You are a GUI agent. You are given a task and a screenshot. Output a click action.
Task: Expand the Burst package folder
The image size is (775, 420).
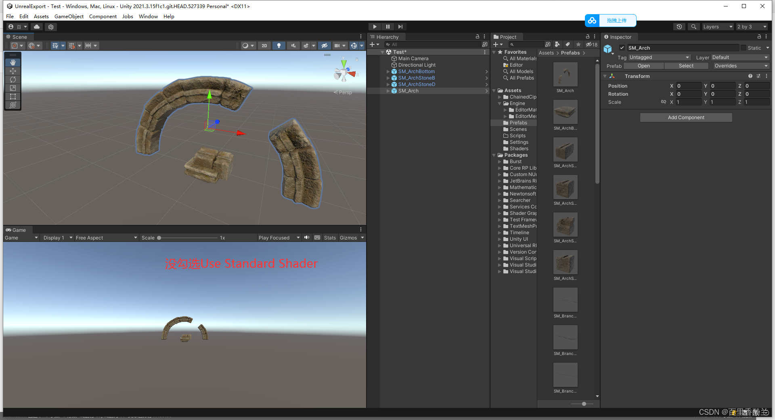click(500, 162)
